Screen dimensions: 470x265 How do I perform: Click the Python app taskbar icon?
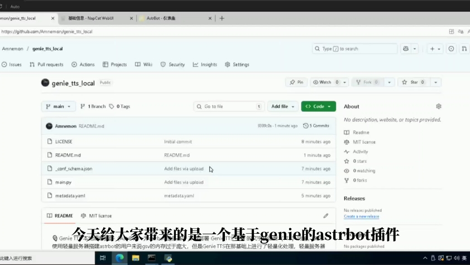[x=169, y=258]
